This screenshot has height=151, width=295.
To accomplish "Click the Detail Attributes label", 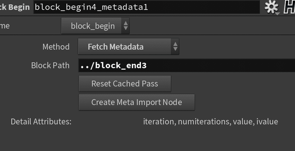I will click(x=41, y=122).
